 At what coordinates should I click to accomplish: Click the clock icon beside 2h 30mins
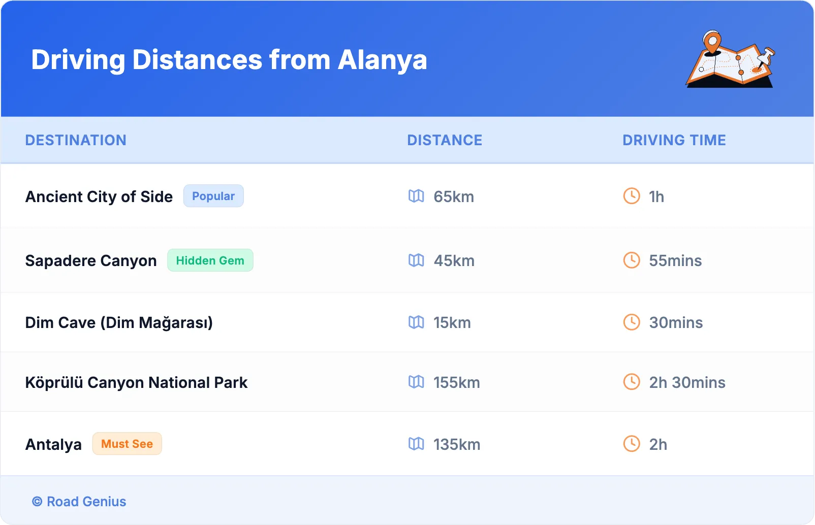point(632,382)
